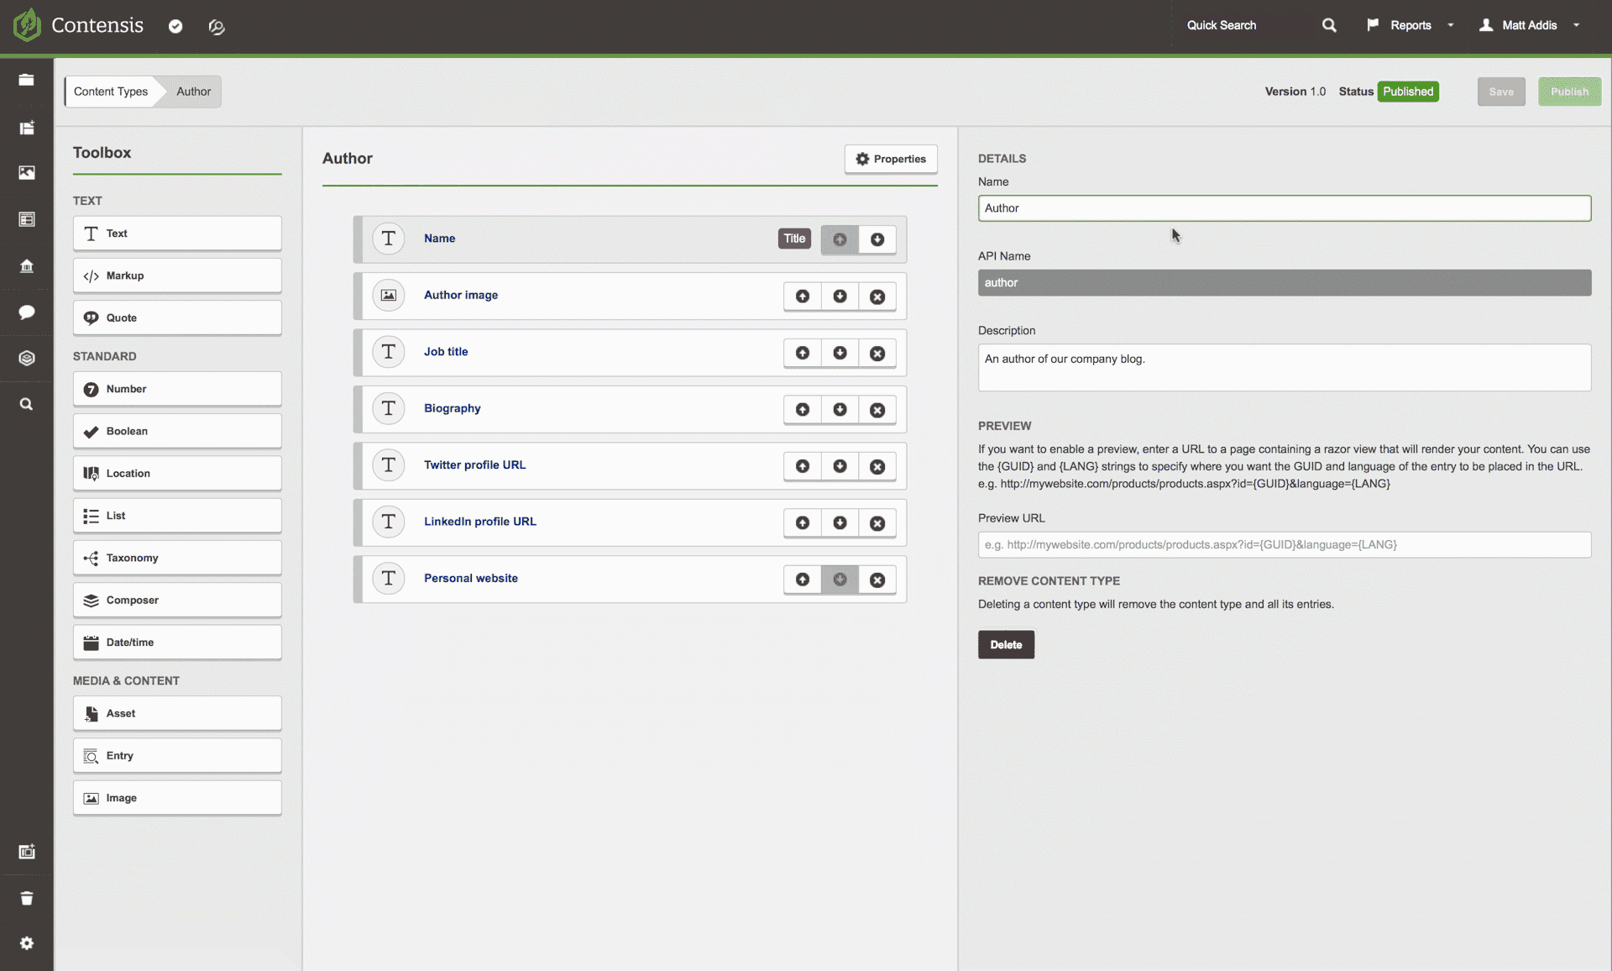Image resolution: width=1612 pixels, height=971 pixels.
Task: Go to Content Types breadcrumb
Action: coord(111,92)
